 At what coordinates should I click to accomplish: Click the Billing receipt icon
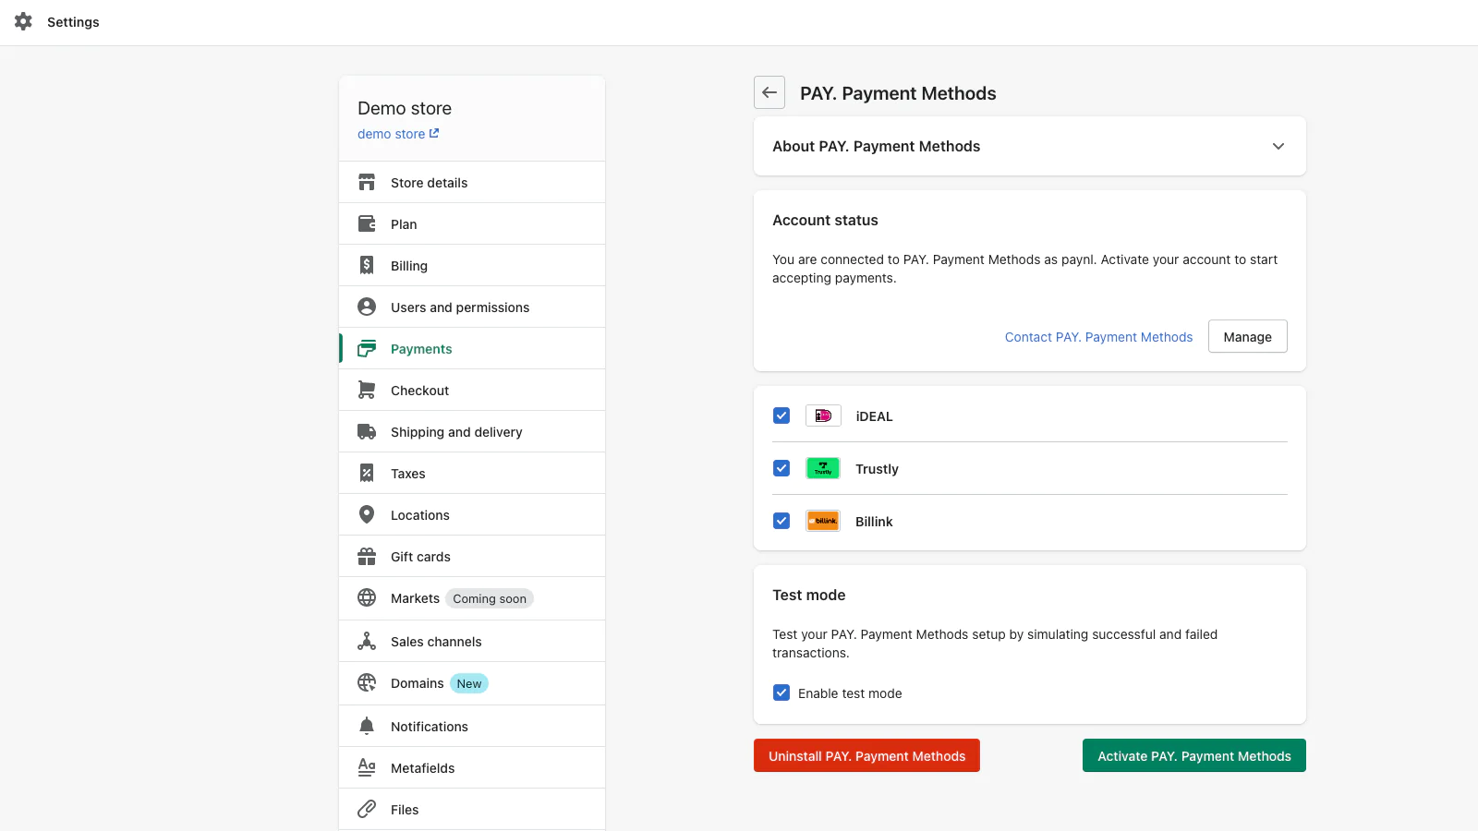point(367,265)
